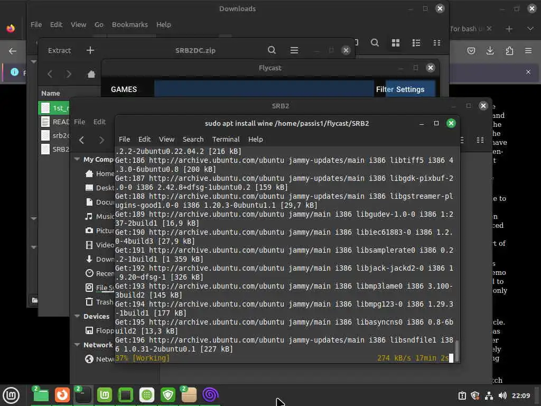Image resolution: width=541 pixels, height=406 pixels.
Task: Switch SRB2 window to compact view
Action: [480, 140]
